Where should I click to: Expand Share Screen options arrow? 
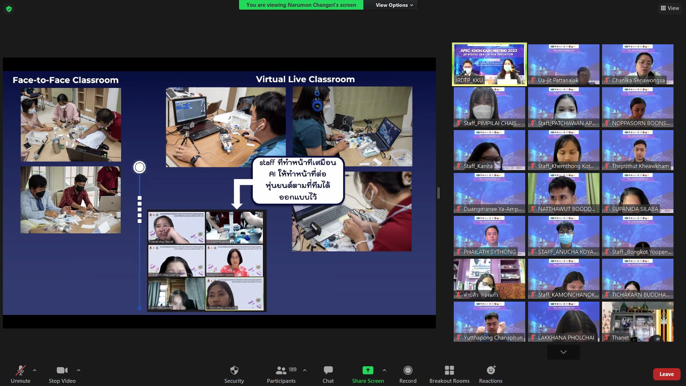click(x=384, y=370)
